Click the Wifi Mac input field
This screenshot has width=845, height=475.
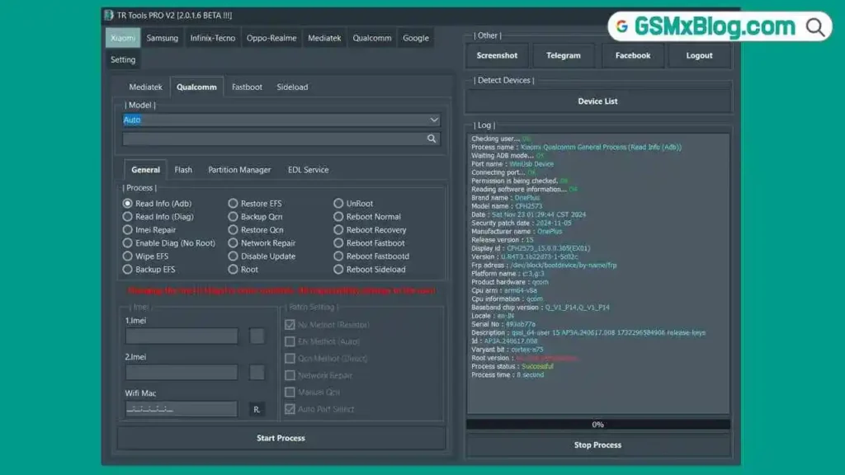(x=182, y=409)
